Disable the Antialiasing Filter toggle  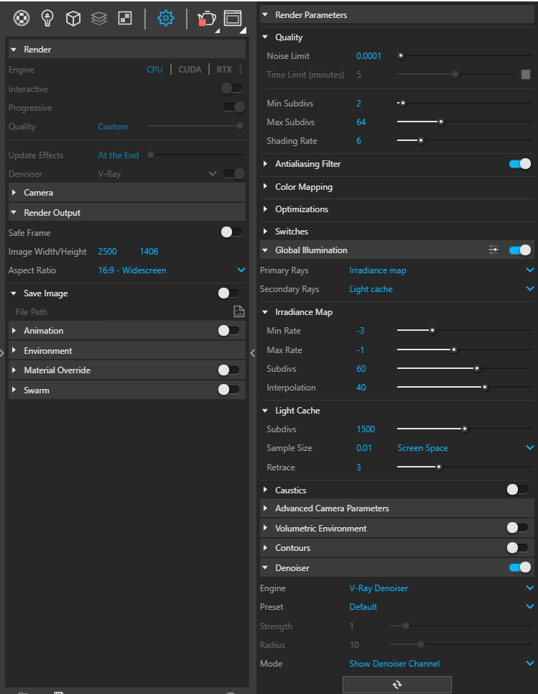(x=519, y=164)
